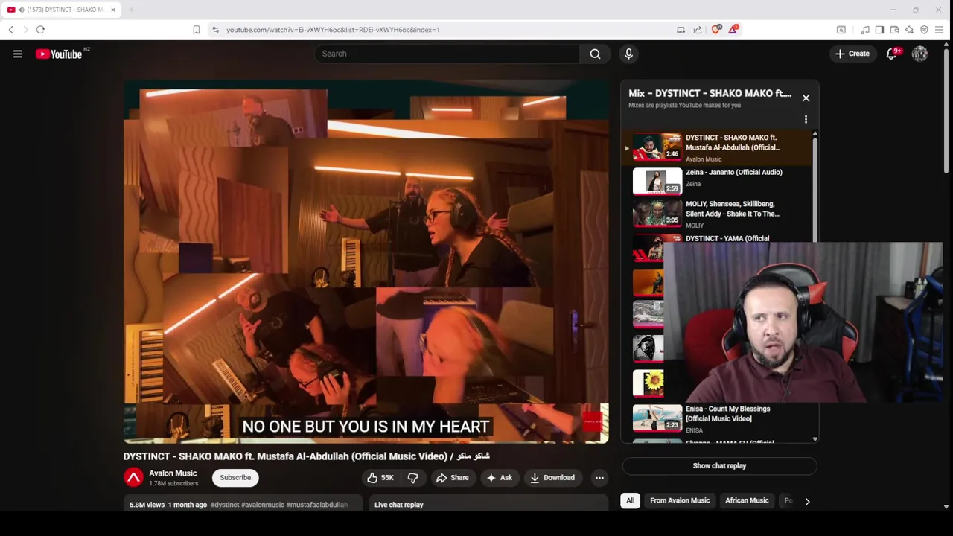Show more filter chips arrow
Screen dimensions: 953x536
807,501
